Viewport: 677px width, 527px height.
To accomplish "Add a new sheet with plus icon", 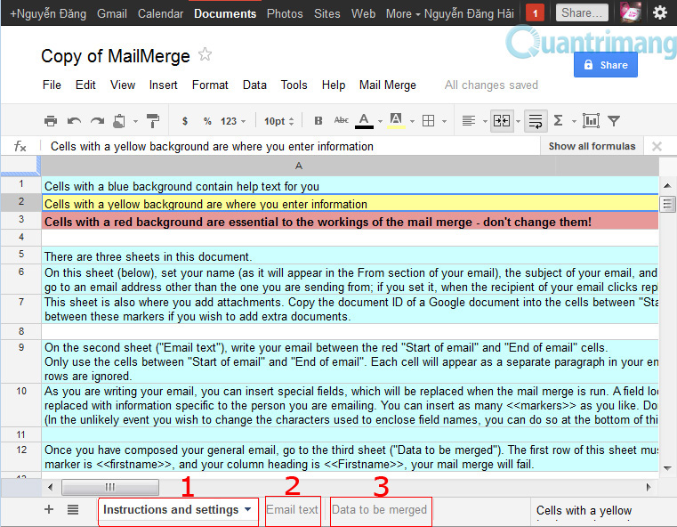I will click(x=49, y=509).
